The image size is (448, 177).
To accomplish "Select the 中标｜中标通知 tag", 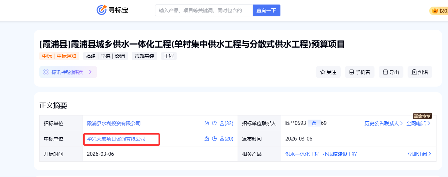I will [x=59, y=56].
